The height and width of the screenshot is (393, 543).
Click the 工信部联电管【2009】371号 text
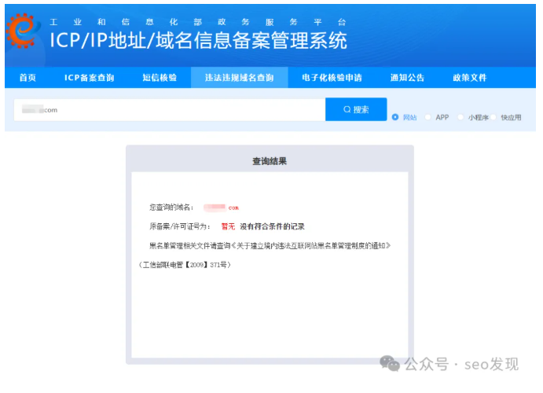(x=185, y=265)
